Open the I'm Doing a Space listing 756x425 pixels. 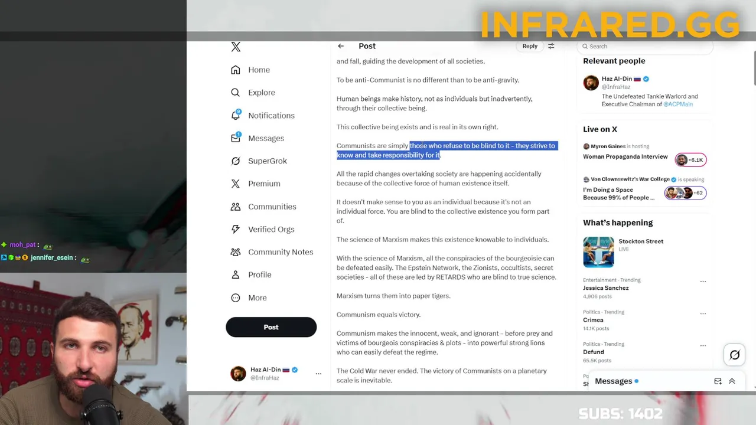[619, 194]
